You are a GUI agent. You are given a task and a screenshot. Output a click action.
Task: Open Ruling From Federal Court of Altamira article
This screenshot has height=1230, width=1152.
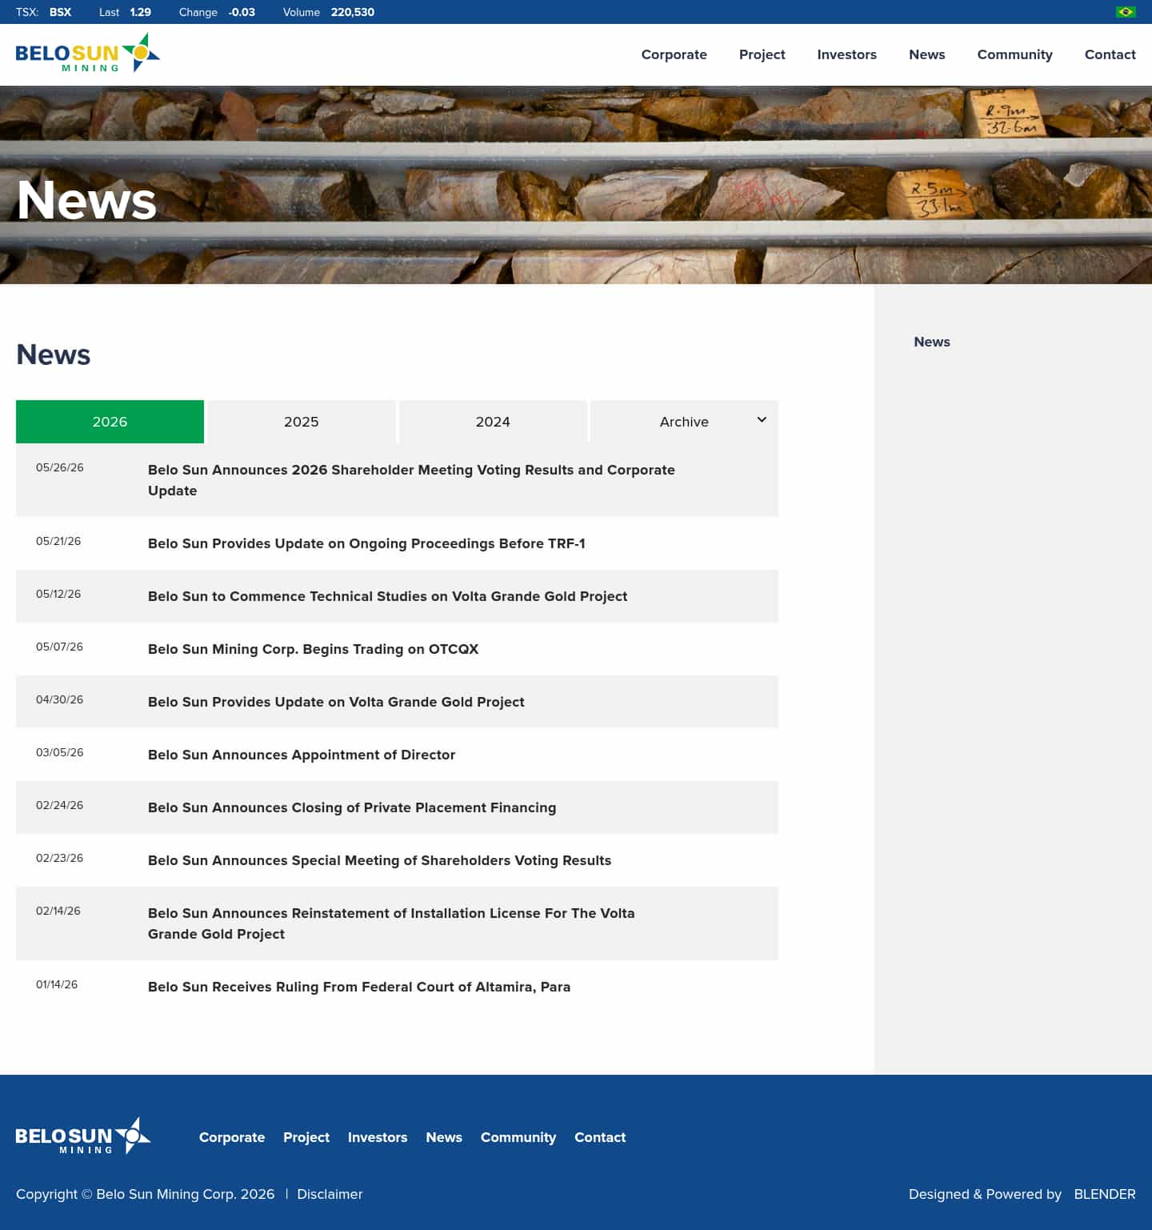click(359, 987)
